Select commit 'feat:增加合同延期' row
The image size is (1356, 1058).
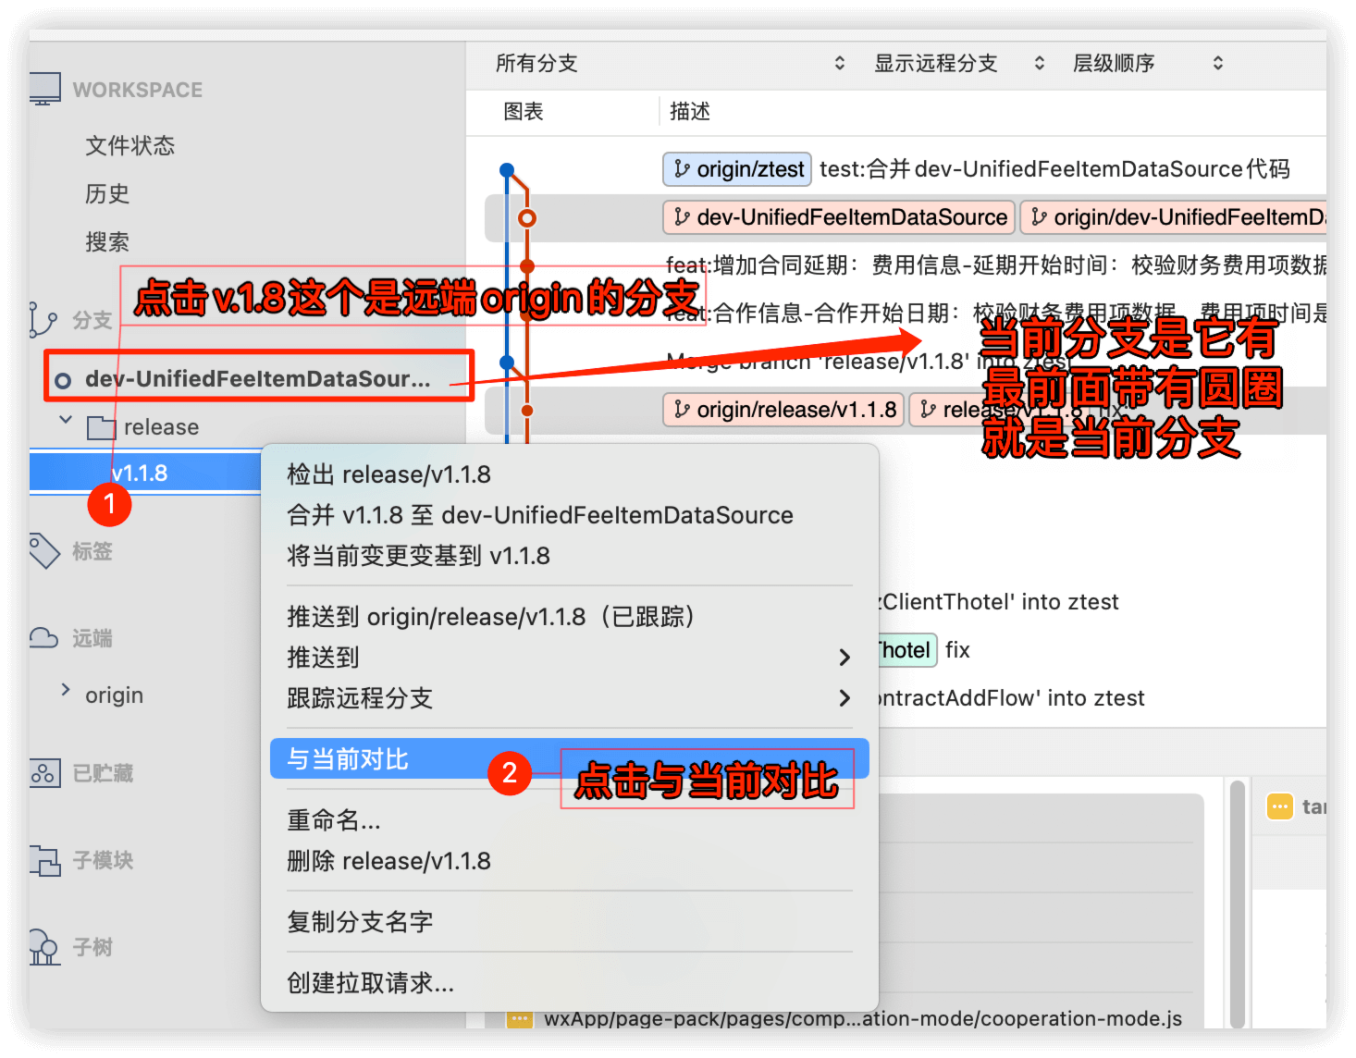pos(996,265)
